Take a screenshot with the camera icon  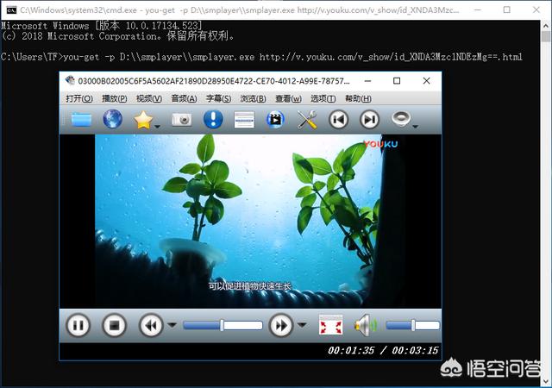182,120
